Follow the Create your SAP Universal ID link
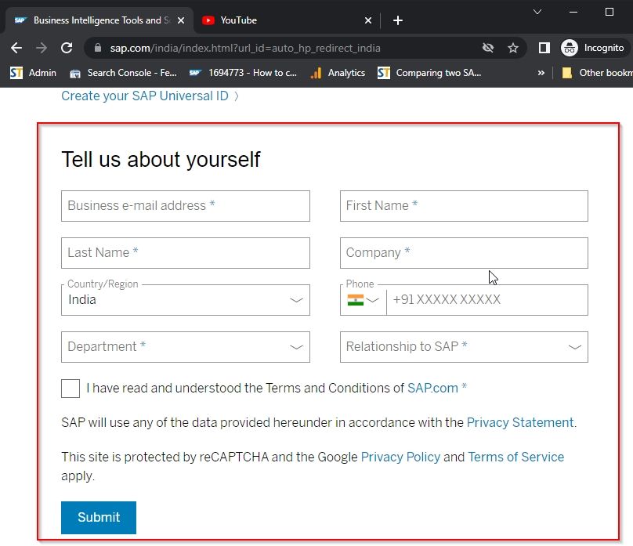This screenshot has width=633, height=546. pos(150,96)
